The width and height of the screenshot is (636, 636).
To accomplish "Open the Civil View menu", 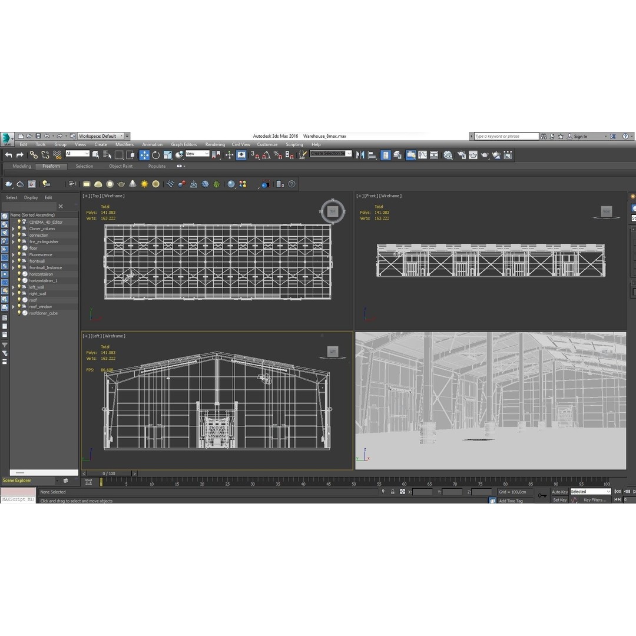I will pos(241,144).
